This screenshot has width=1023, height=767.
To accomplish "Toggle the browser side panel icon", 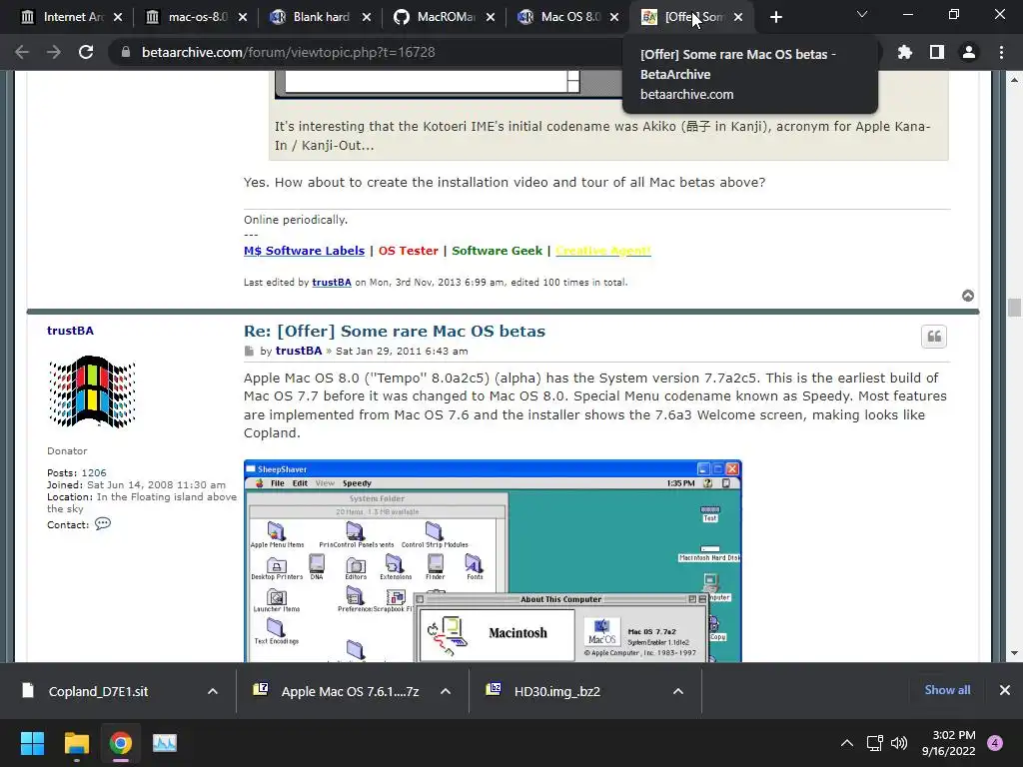I will point(937,52).
